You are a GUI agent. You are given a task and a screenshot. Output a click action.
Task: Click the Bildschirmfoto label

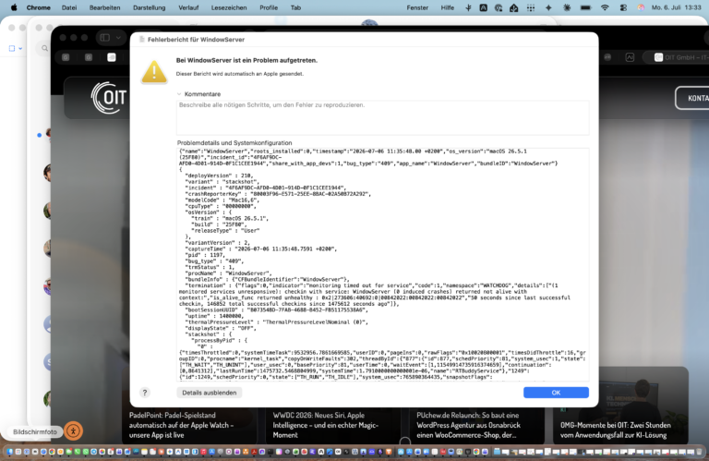[35, 431]
